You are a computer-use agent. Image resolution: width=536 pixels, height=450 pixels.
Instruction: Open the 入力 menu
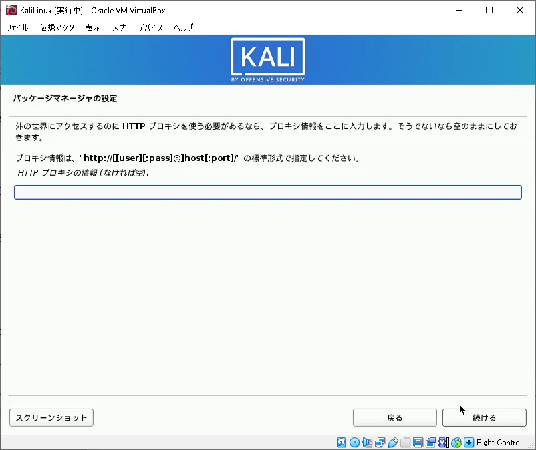coord(120,27)
